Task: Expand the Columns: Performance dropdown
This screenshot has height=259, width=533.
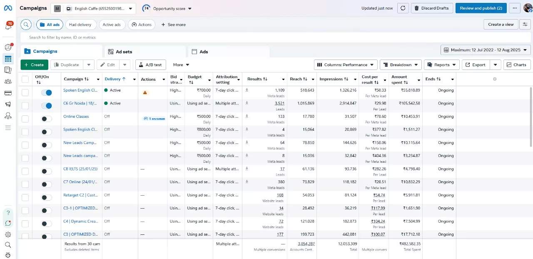Action: tap(346, 65)
